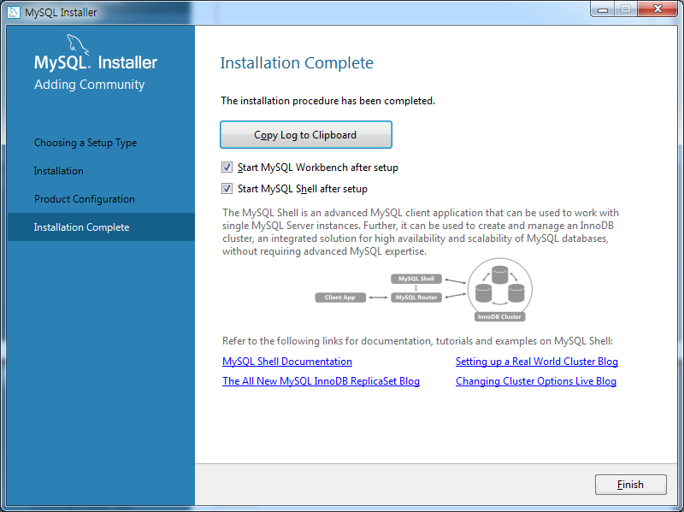Screen dimensions: 684x512
Task: Click the Adding Community subtitle
Action: pyautogui.click(x=90, y=84)
